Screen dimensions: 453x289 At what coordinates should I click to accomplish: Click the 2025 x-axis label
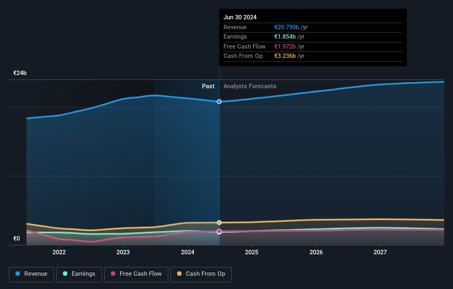[252, 253]
